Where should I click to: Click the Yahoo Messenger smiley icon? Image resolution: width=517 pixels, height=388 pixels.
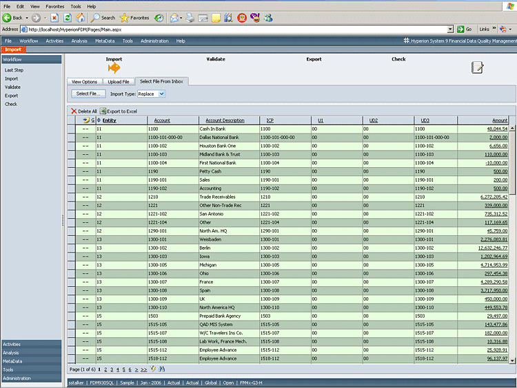[255, 18]
